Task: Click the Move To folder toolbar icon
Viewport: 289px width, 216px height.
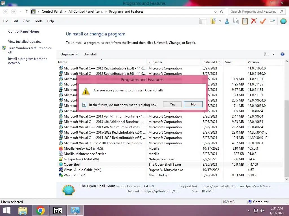Action: 214,21
